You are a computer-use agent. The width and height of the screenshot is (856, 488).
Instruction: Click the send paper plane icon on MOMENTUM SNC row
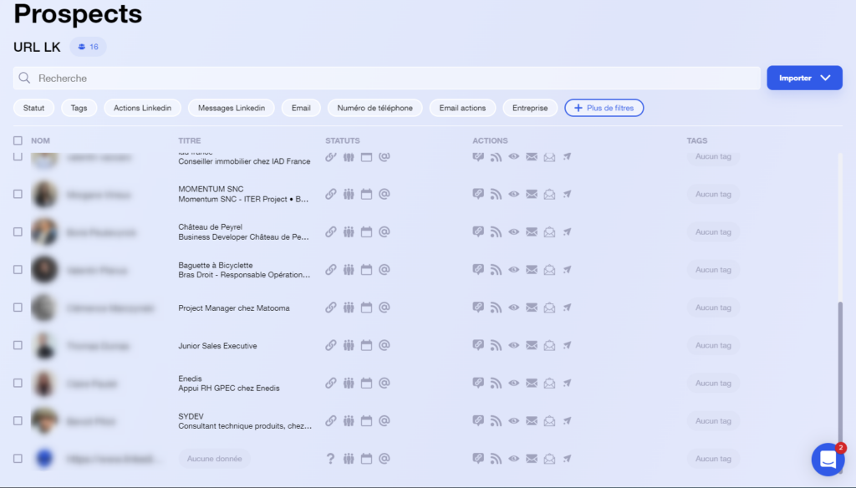coord(568,194)
